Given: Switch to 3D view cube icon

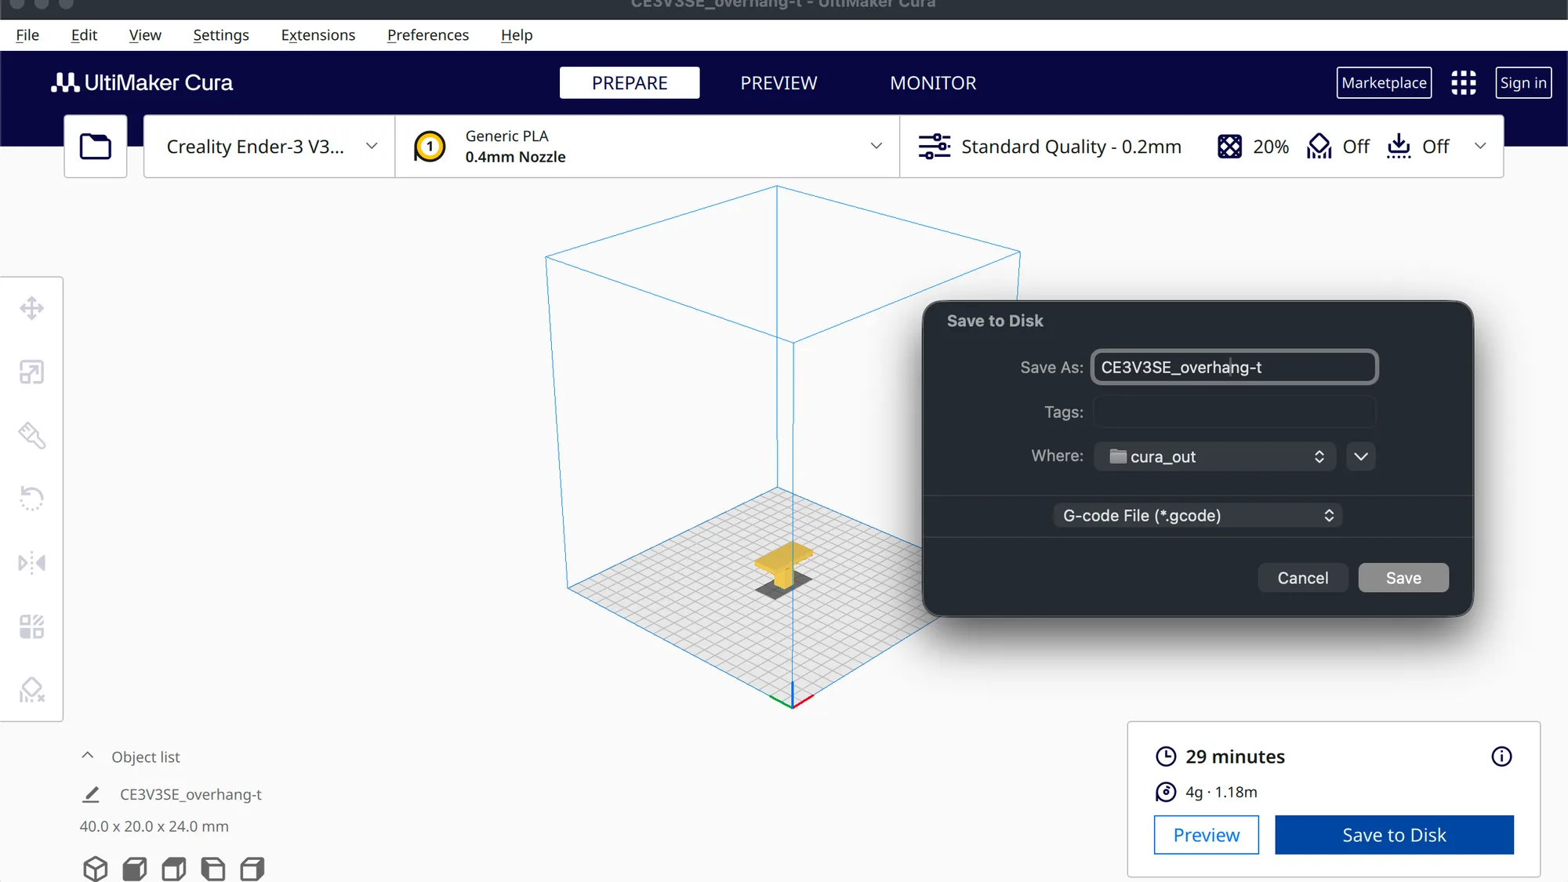Looking at the screenshot, I should 96,869.
